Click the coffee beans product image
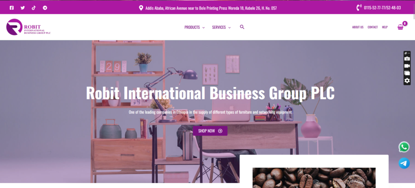The image size is (415, 188). click(x=314, y=178)
